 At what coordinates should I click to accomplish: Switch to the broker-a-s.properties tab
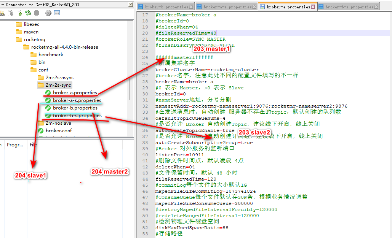[227, 7]
